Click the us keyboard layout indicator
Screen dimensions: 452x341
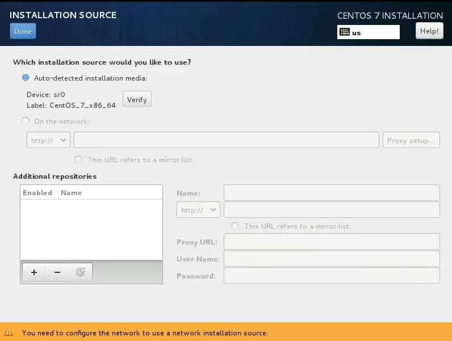point(369,32)
